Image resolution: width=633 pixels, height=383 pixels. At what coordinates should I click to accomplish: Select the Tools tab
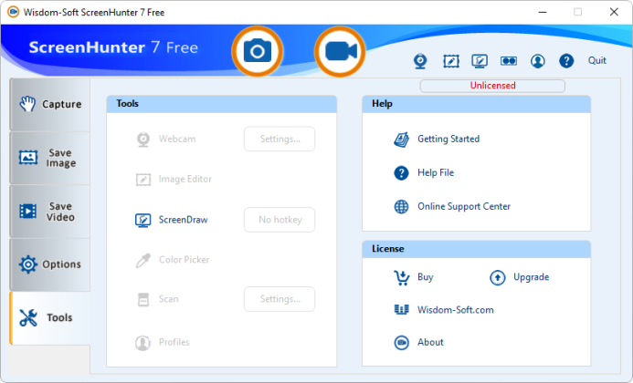pyautogui.click(x=50, y=318)
